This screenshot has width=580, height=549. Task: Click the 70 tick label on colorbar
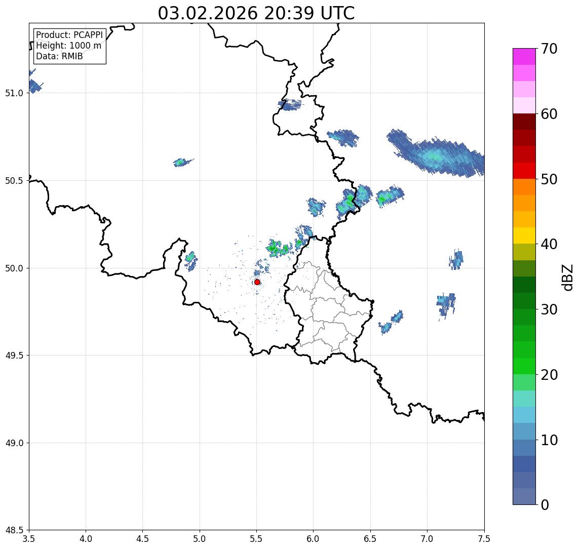[549, 49]
